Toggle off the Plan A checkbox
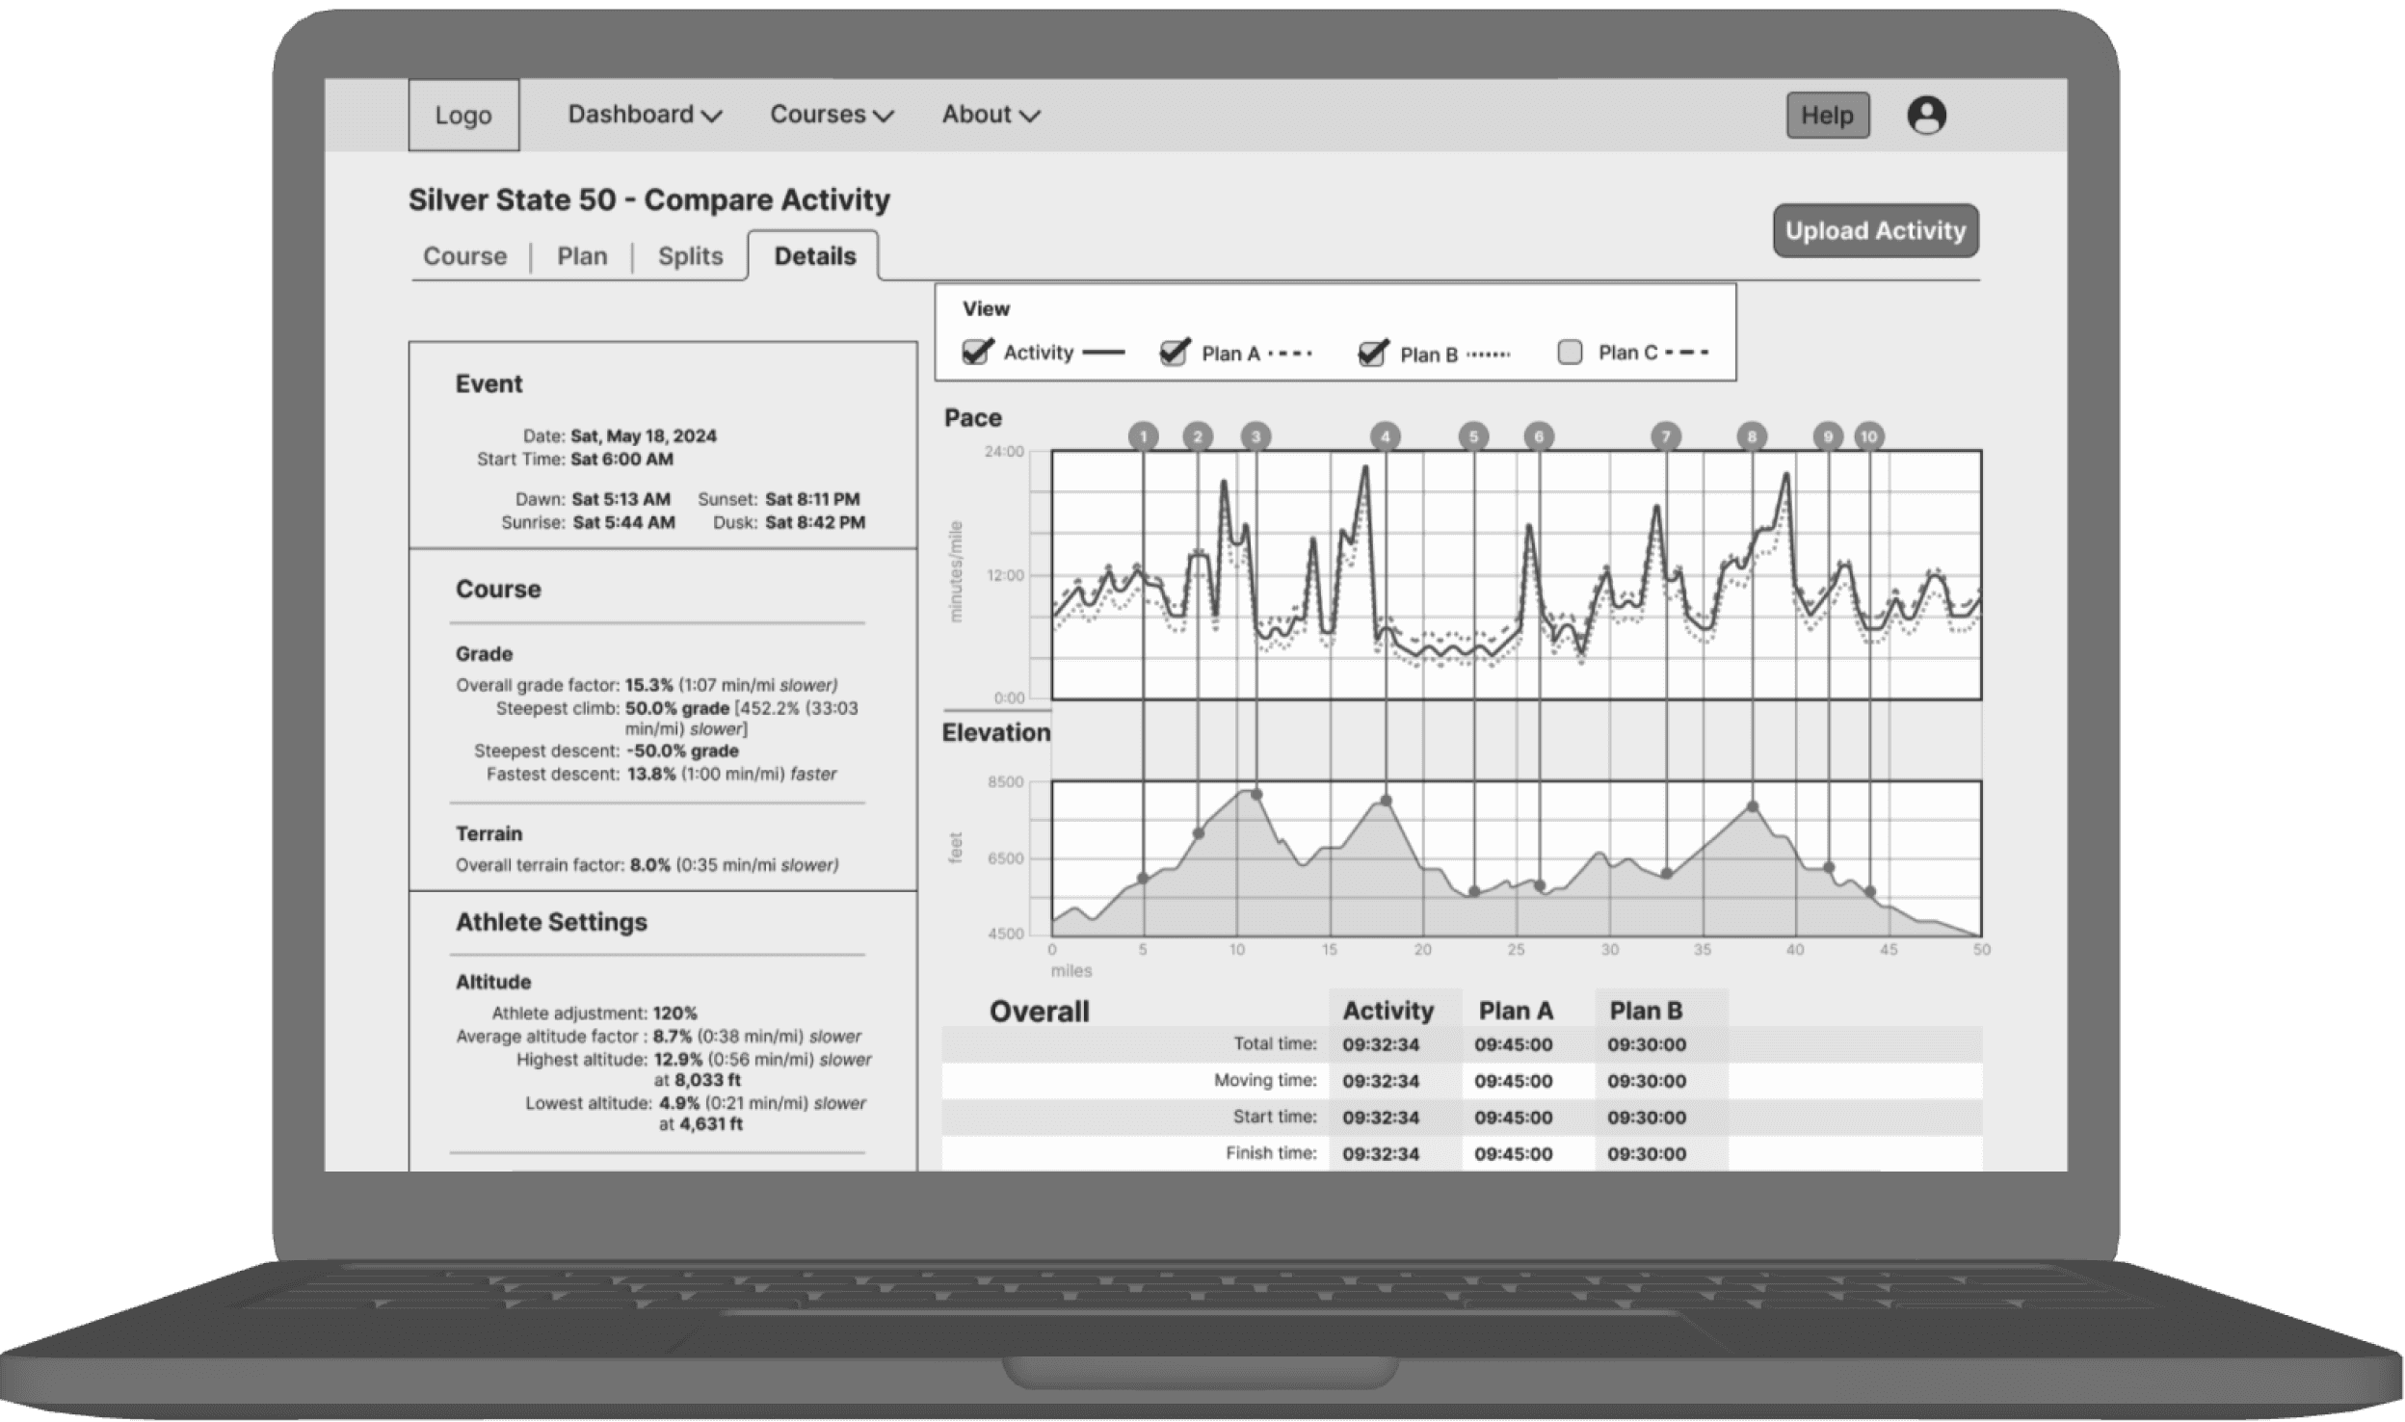This screenshot has width=2405, height=1422. click(x=1173, y=354)
